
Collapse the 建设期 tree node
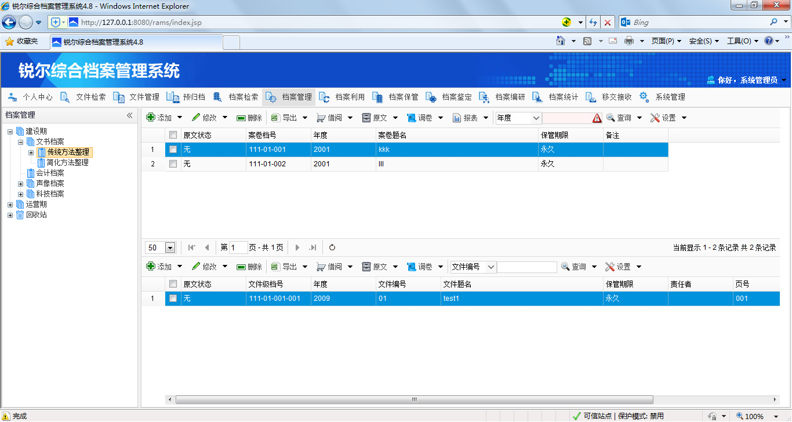click(10, 131)
